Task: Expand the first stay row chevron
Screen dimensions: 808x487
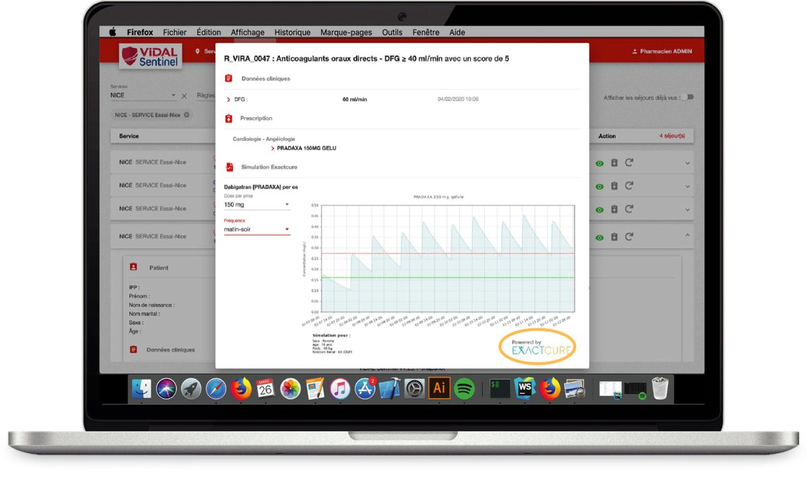Action: [687, 163]
